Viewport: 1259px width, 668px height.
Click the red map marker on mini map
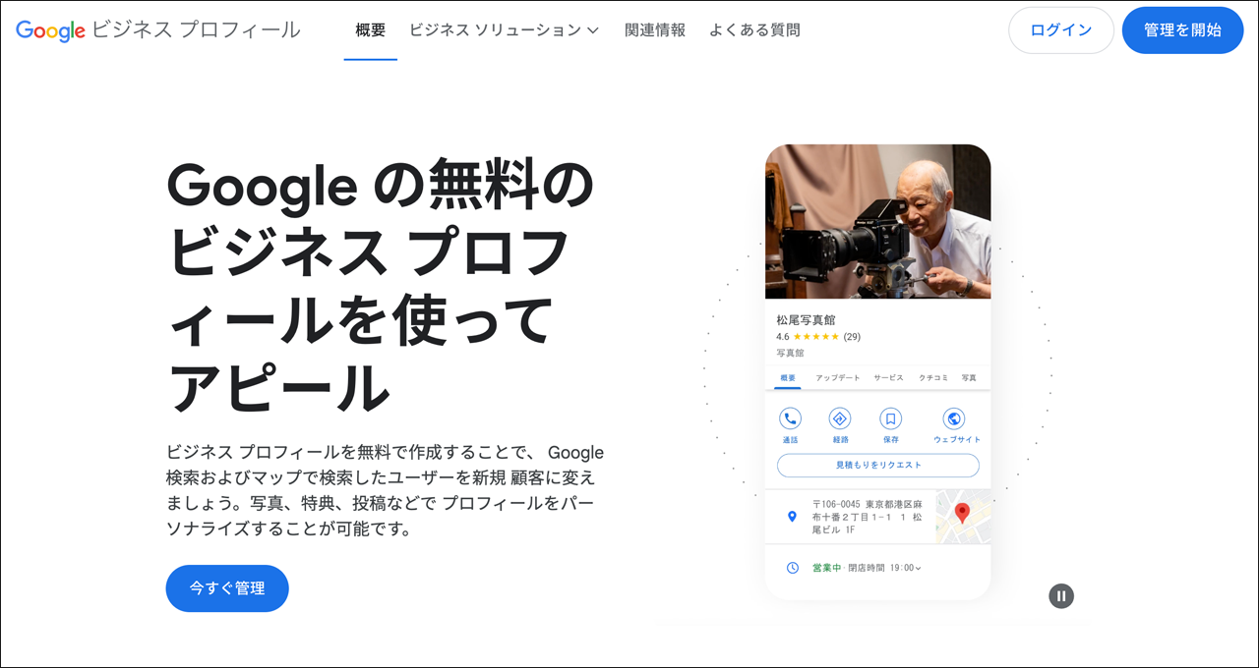click(962, 513)
